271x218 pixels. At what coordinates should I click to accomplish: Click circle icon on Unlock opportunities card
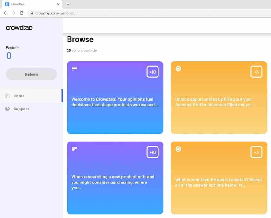178,69
